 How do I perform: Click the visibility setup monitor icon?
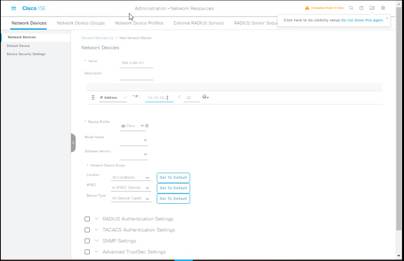372,8
